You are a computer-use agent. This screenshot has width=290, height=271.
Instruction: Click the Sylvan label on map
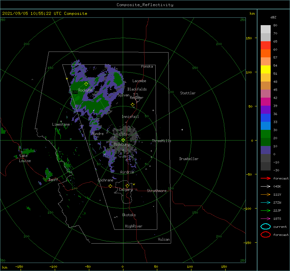[123, 95]
